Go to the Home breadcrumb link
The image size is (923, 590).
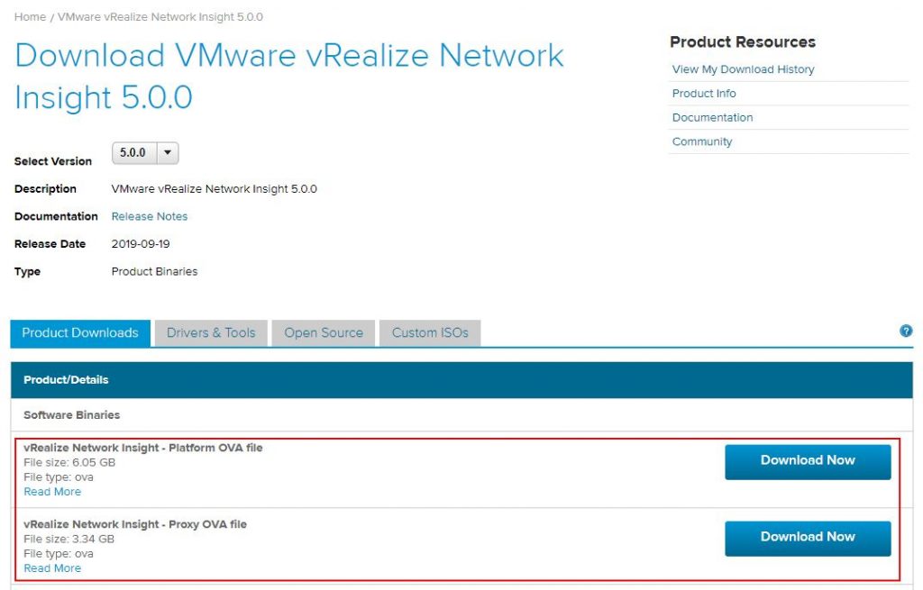coord(30,17)
